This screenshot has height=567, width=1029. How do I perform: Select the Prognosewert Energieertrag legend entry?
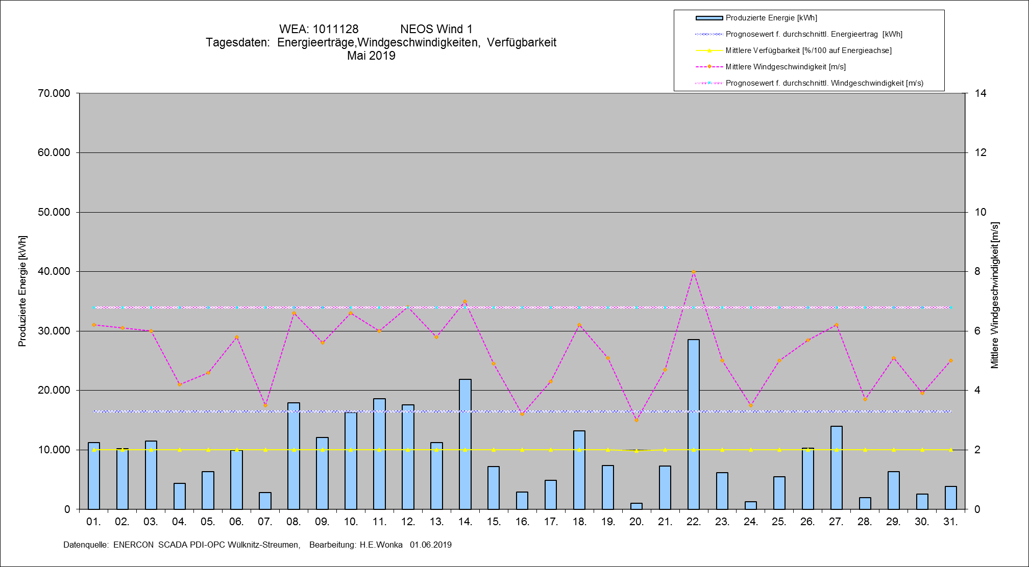pos(814,34)
